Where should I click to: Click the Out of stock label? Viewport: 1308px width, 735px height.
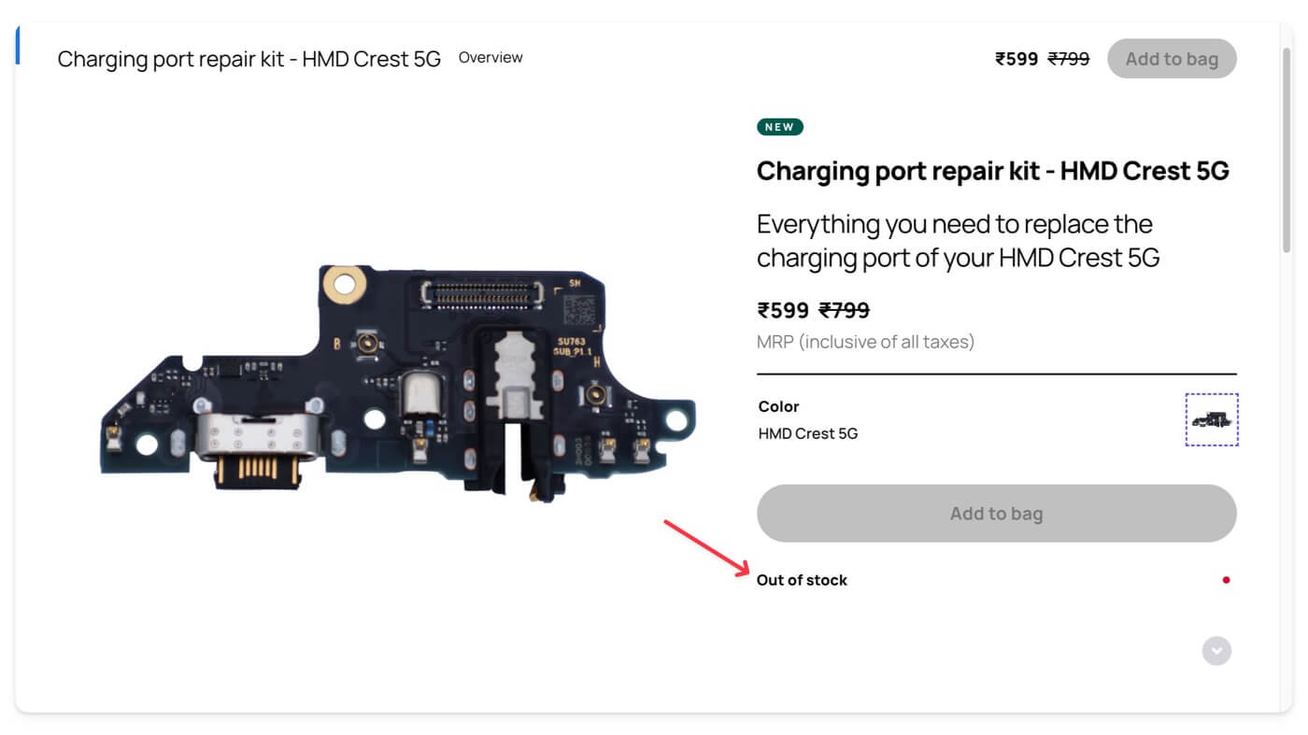click(802, 580)
